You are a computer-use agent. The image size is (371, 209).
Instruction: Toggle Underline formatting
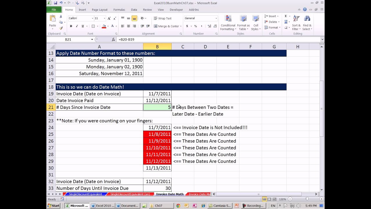click(x=83, y=26)
